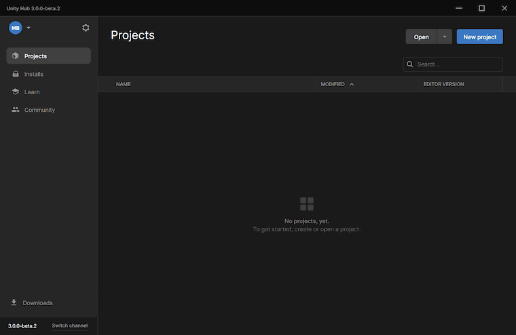Sort by the Editor Version column header

coord(443,84)
